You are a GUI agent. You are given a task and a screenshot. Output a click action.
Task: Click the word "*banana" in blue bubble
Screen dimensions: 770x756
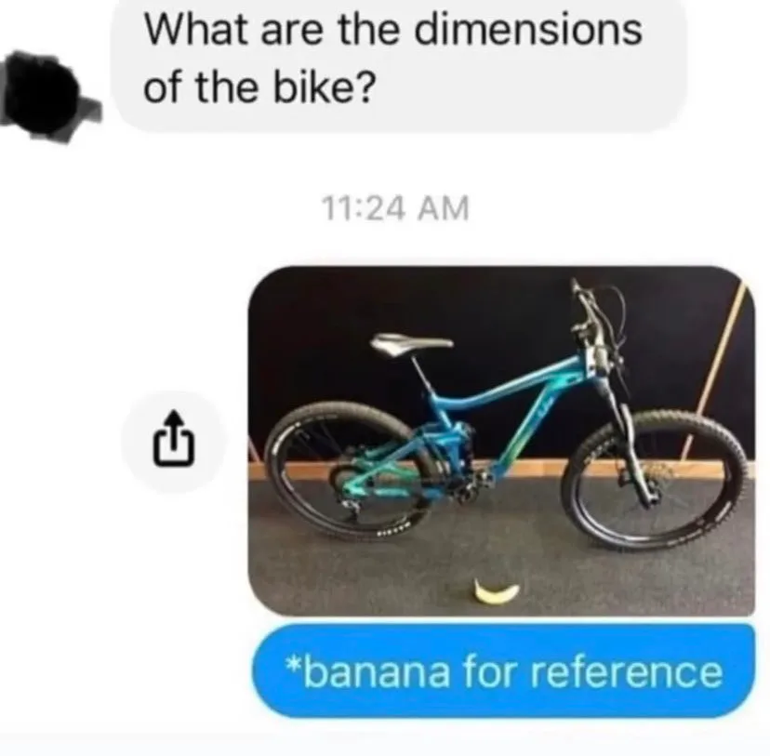(x=367, y=671)
